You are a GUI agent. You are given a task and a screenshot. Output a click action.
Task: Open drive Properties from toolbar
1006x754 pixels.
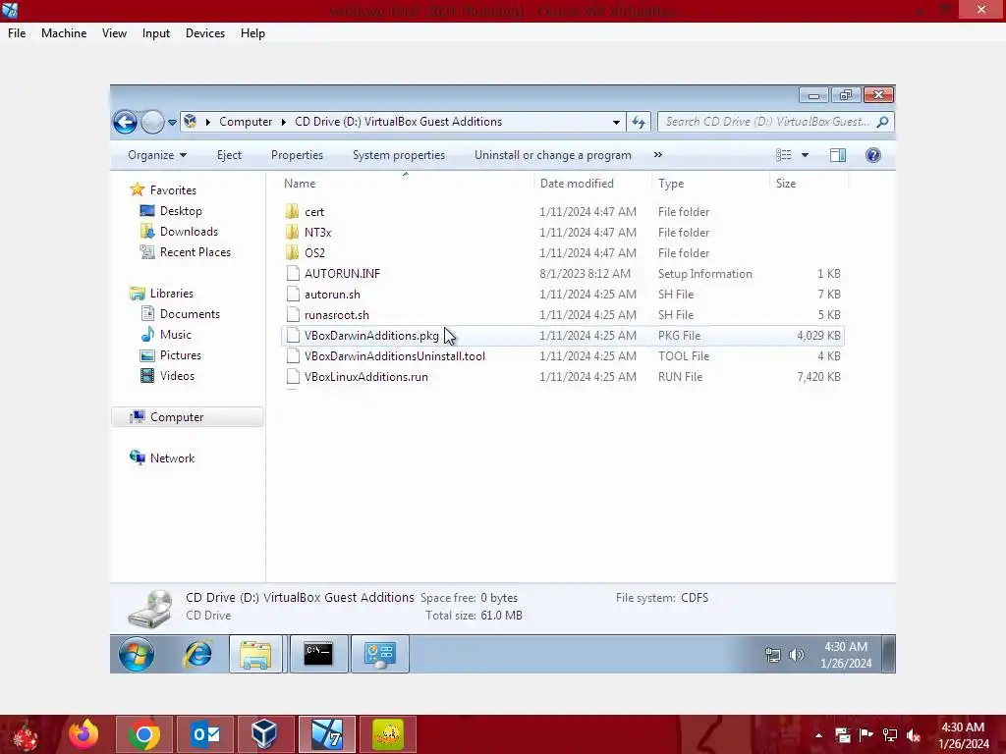coord(297,155)
